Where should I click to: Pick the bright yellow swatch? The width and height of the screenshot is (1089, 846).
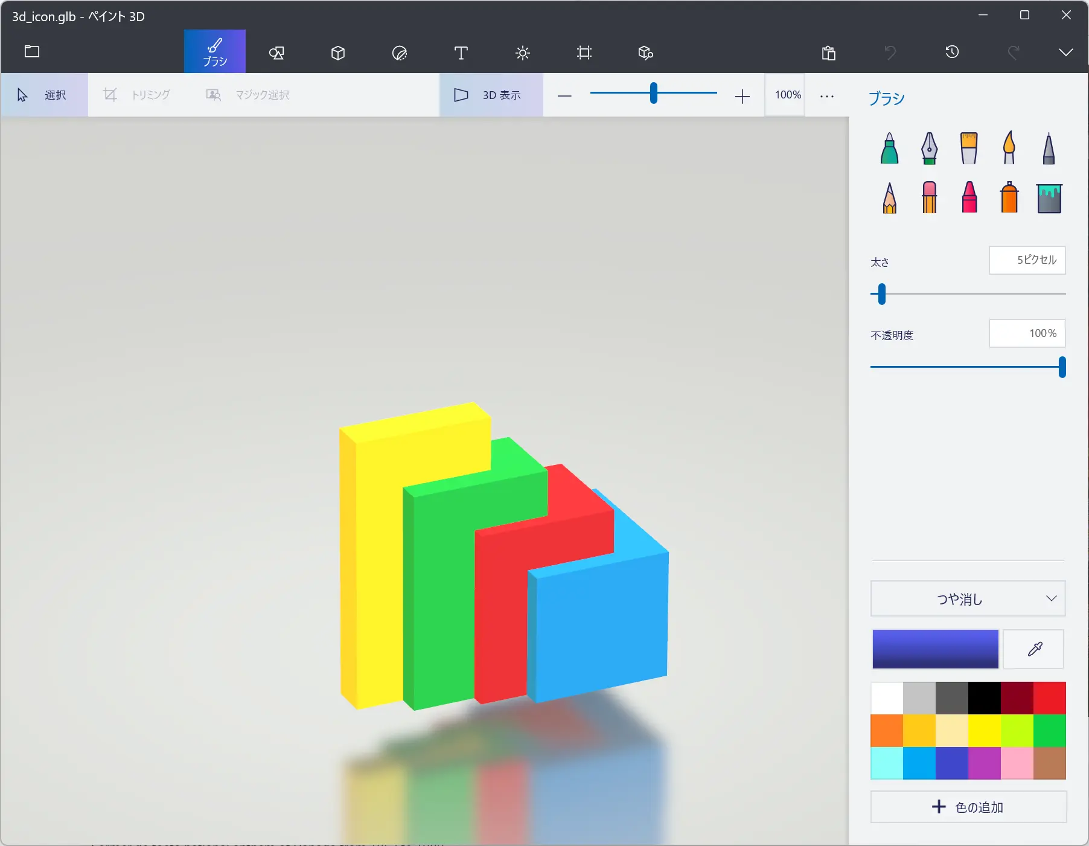click(985, 731)
